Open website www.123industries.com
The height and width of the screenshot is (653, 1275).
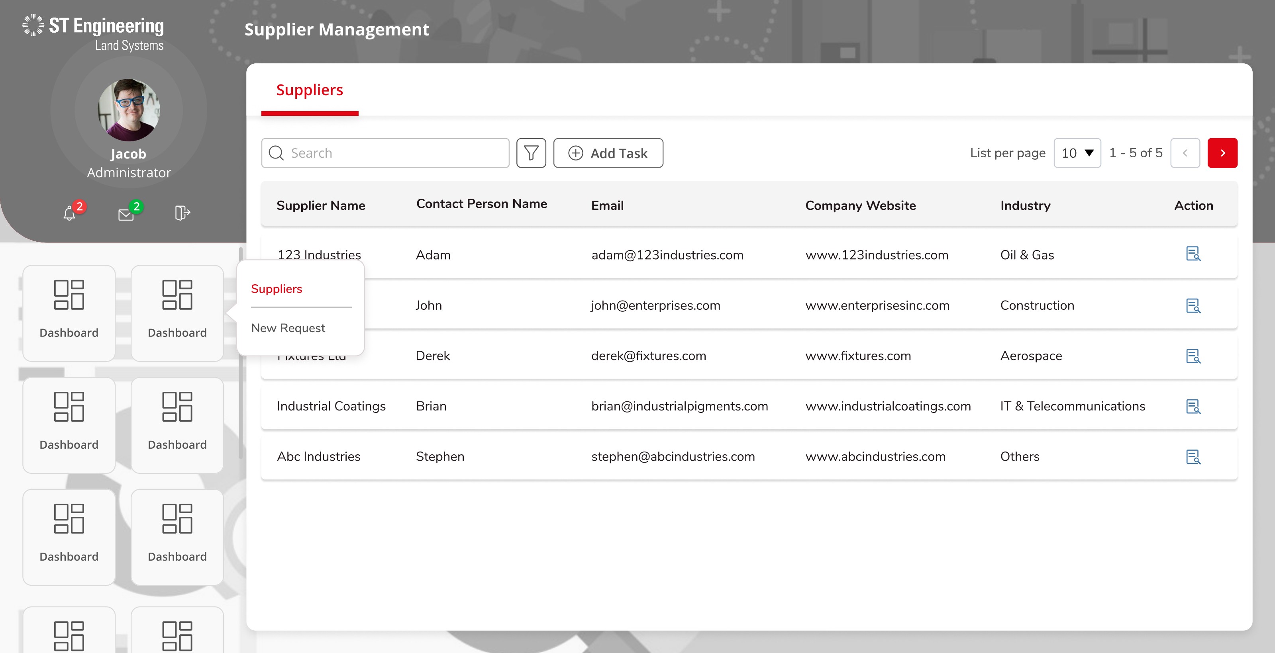pos(877,255)
